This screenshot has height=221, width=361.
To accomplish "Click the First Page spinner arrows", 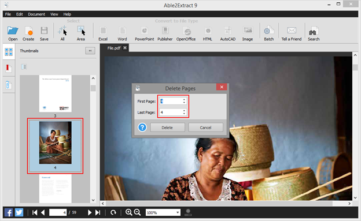I will point(184,101).
